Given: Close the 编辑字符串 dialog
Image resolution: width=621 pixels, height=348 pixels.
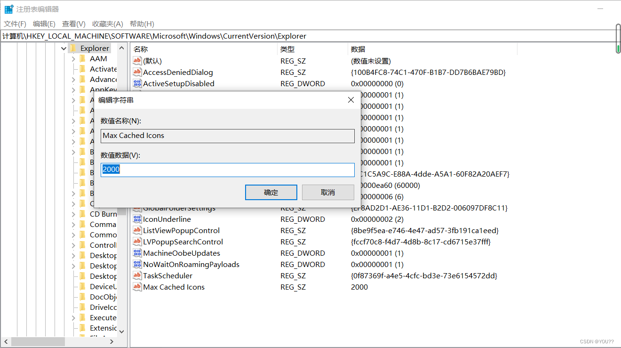Looking at the screenshot, I should coord(350,100).
